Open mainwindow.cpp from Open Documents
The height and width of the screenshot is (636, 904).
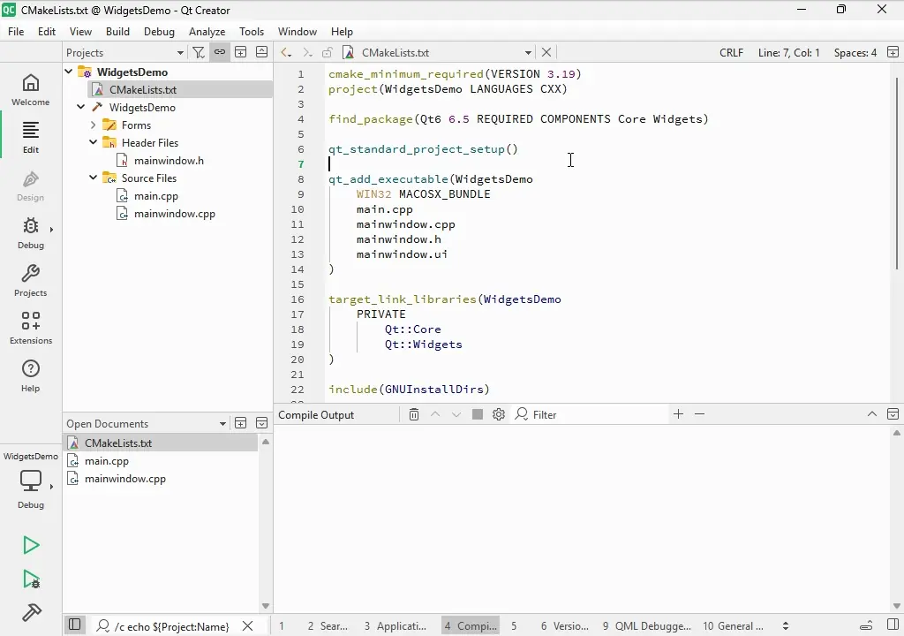click(x=124, y=479)
